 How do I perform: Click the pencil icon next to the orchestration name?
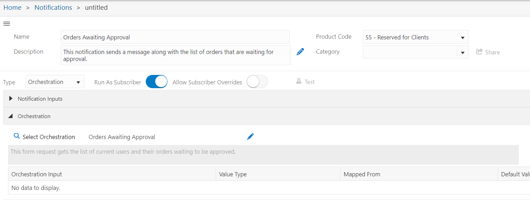(x=250, y=136)
